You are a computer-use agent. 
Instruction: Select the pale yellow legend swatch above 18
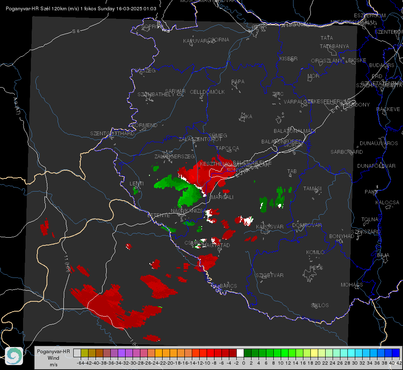click(314, 353)
